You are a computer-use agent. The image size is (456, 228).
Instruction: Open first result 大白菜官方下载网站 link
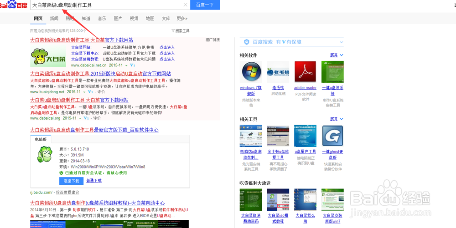[82, 40]
